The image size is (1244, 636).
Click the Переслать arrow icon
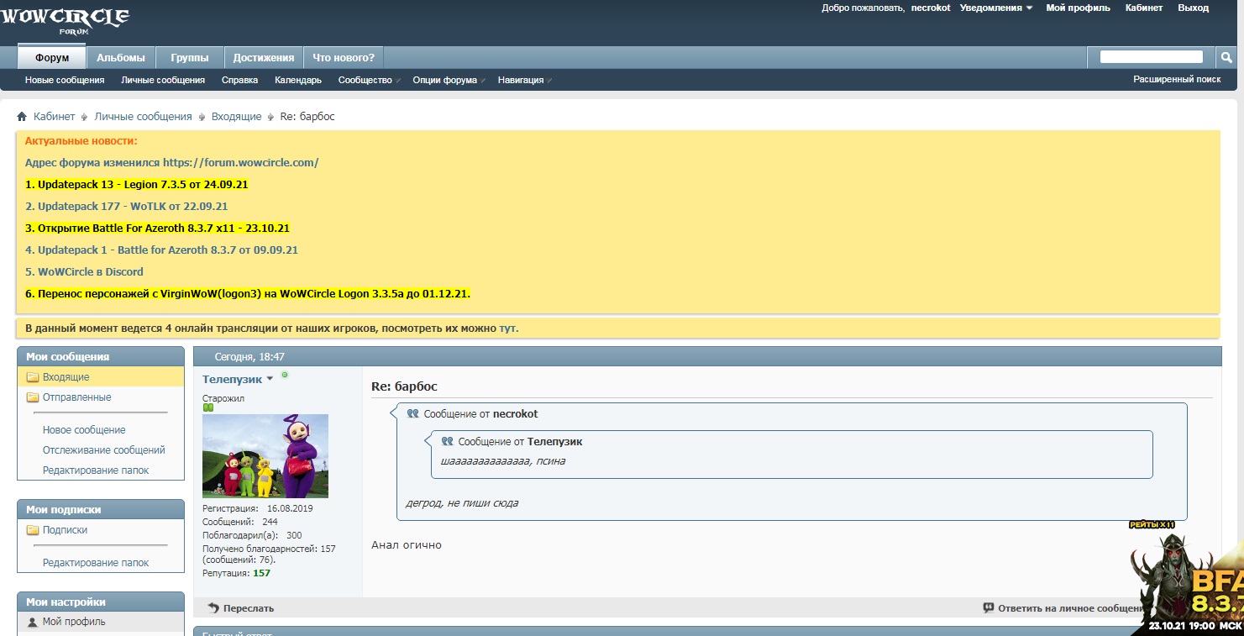[213, 607]
